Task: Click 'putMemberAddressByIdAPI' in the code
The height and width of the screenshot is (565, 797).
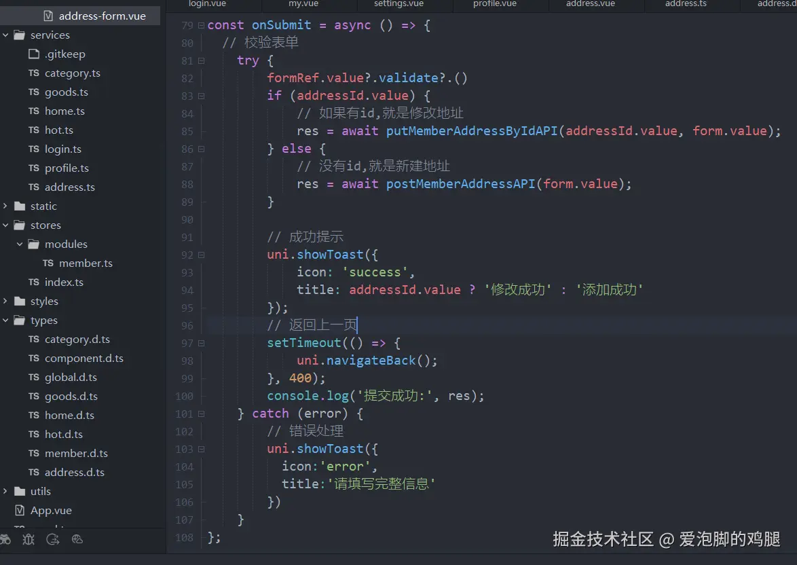Action: [x=472, y=131]
